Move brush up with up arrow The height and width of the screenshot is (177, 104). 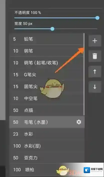click(95, 72)
